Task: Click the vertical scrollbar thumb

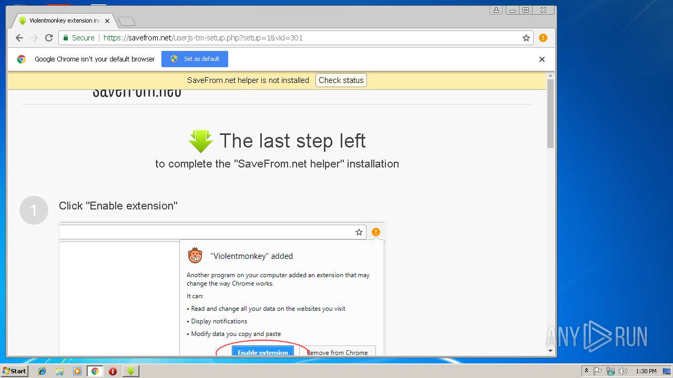Action: pos(550,113)
